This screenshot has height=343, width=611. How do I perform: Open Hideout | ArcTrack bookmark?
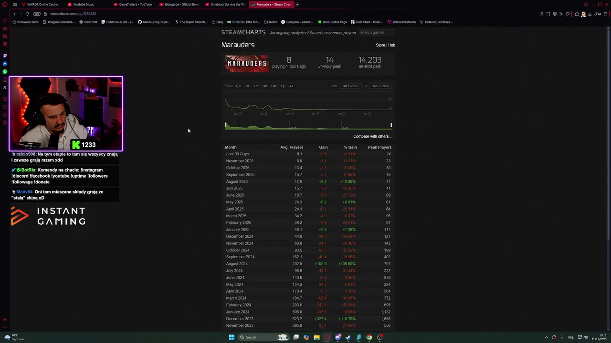(x=436, y=22)
